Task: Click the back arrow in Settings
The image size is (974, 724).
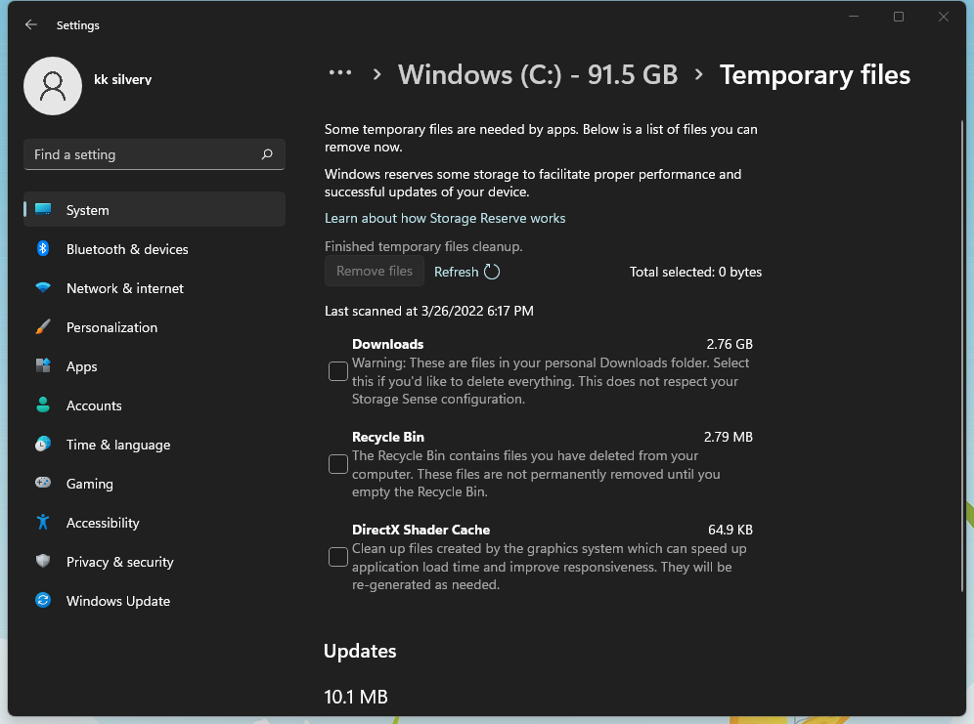Action: 31,24
